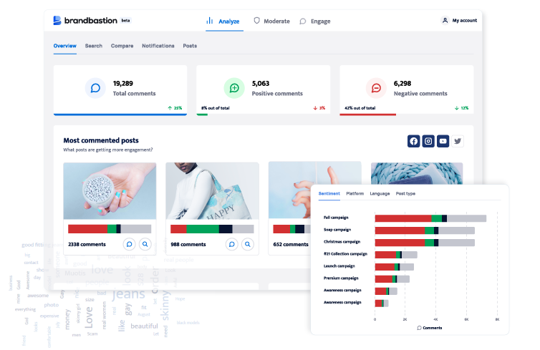Screen dimensions: 540x350
Task: Select the Platform chart tab
Action: pos(355,193)
